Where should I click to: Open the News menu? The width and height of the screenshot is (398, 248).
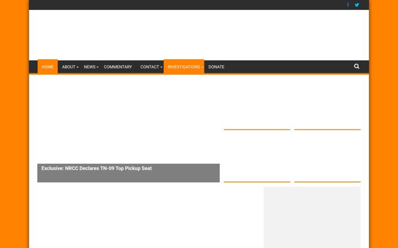90,67
